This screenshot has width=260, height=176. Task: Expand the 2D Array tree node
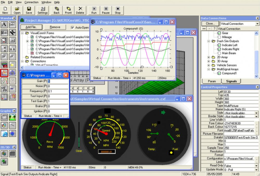209,57
